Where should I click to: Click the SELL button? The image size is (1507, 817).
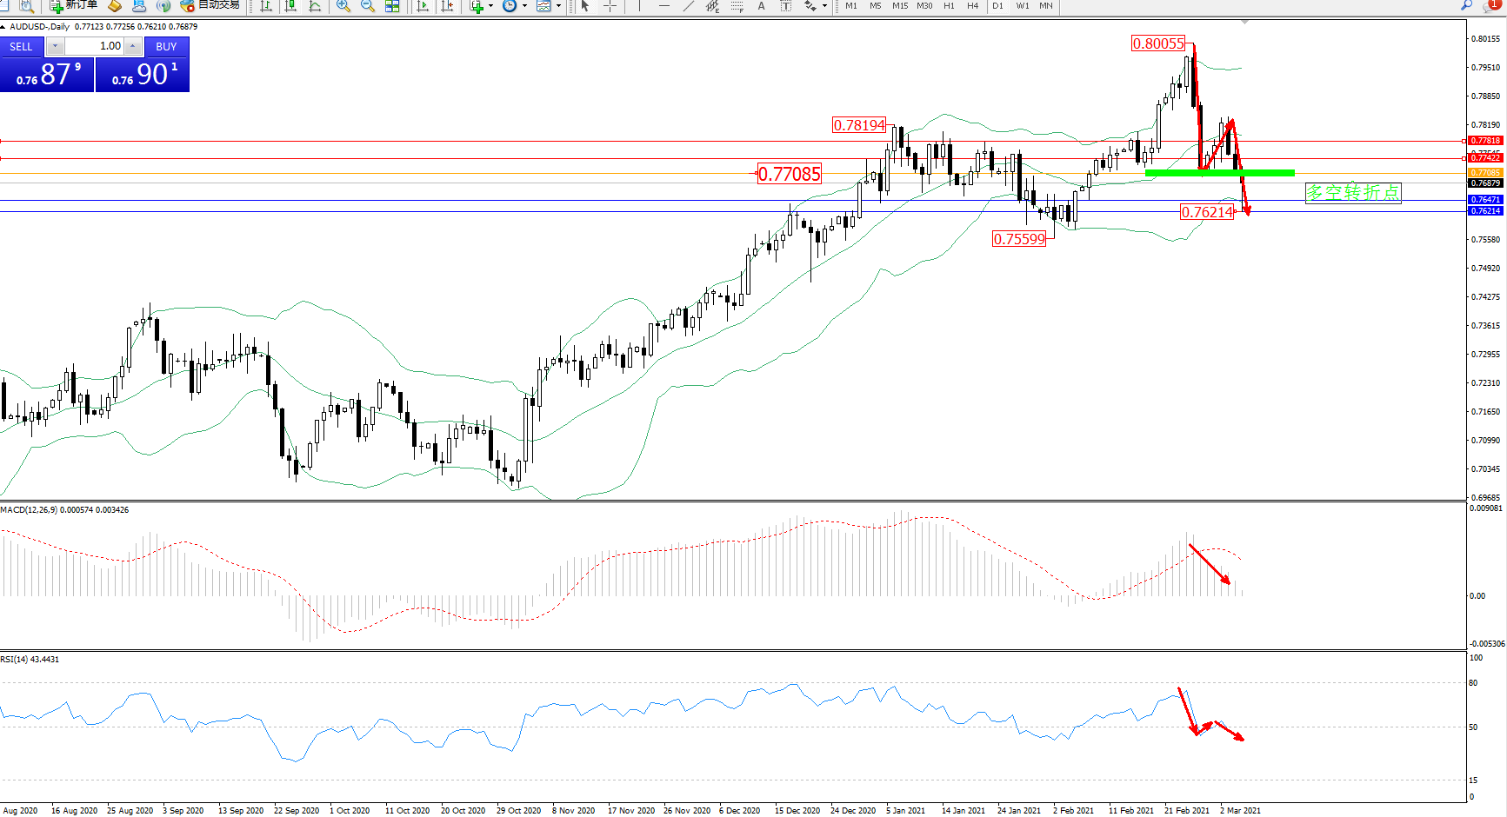21,47
